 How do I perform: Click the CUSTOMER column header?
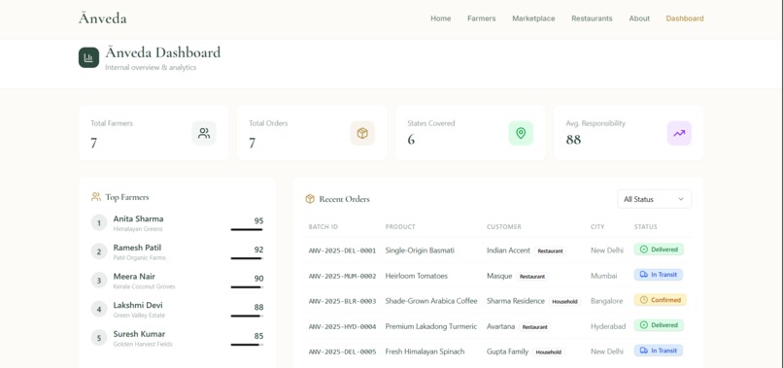click(x=504, y=226)
